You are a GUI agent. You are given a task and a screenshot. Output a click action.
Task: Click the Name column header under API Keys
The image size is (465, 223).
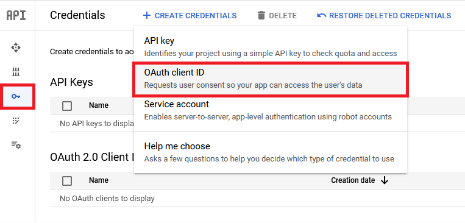[99, 105]
